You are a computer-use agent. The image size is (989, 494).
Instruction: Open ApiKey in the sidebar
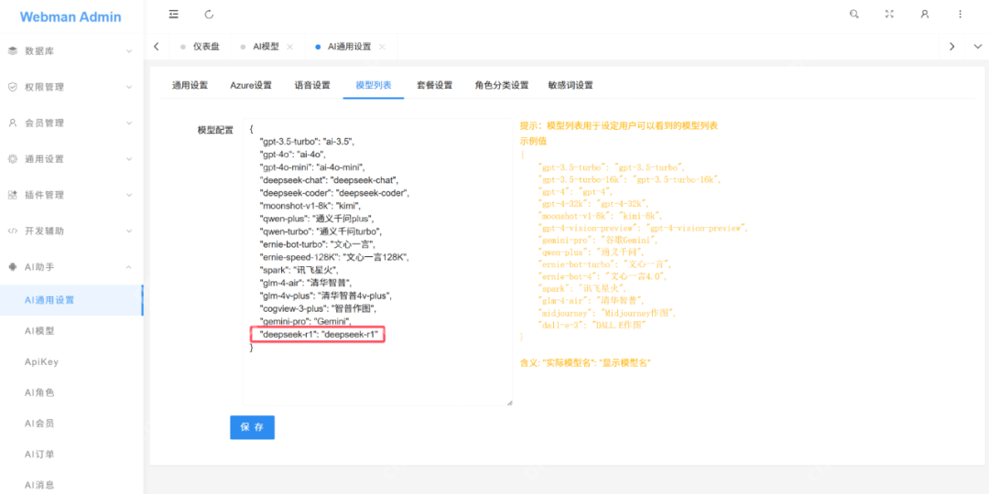tap(41, 362)
